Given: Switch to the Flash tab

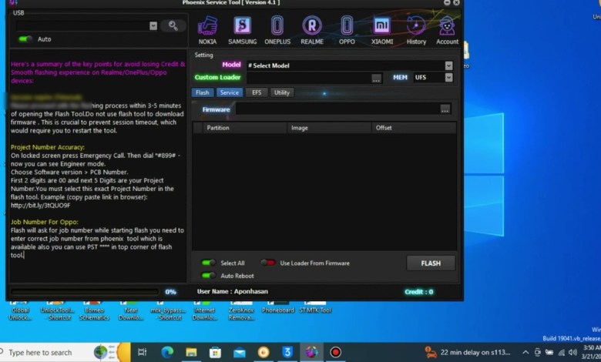Looking at the screenshot, I should 203,92.
